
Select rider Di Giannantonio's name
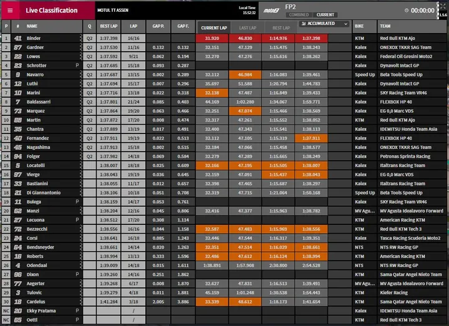coord(44,193)
